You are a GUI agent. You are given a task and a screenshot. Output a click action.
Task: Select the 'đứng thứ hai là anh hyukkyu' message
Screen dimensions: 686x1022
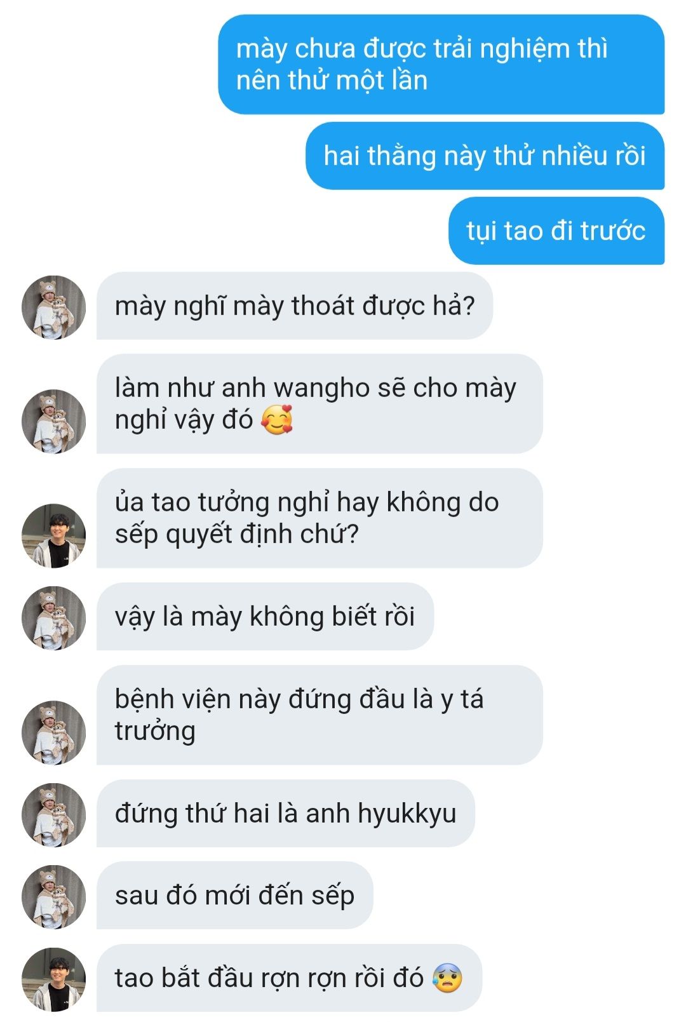[286, 813]
